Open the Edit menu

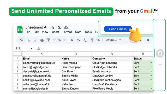coord(36,32)
